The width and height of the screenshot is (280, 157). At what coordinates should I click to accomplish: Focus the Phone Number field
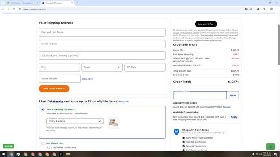[x=59, y=78]
